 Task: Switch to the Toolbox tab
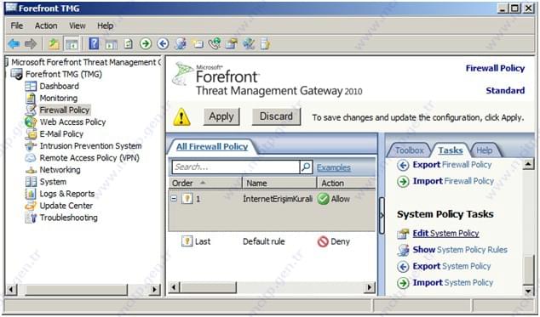[409, 150]
